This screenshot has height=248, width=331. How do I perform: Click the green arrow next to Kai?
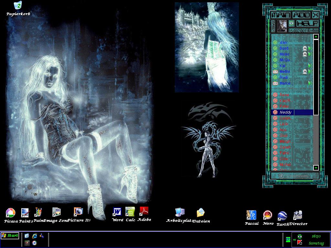[310, 66]
